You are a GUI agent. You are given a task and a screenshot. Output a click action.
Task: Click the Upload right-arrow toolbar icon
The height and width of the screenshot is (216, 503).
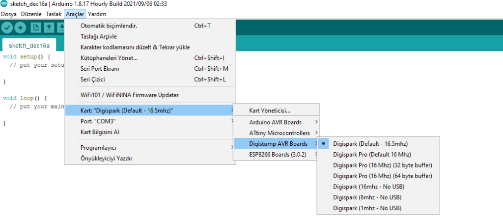click(21, 27)
